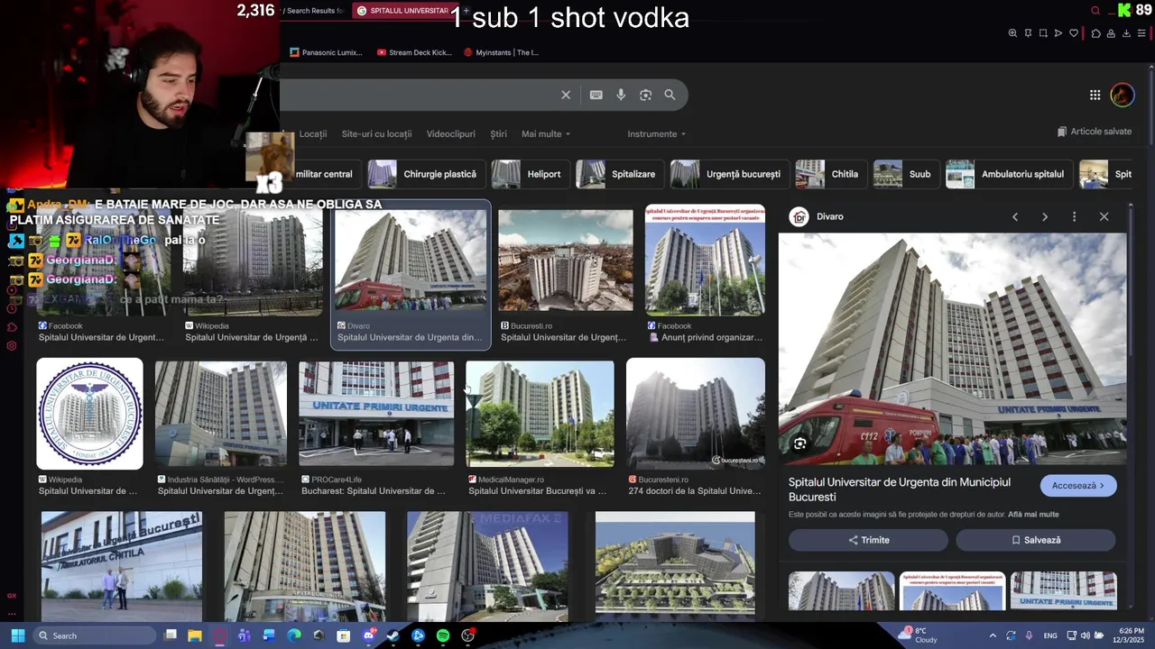The width and height of the screenshot is (1155, 649).
Task: Expand the Mai multe dropdown
Action: [546, 133]
